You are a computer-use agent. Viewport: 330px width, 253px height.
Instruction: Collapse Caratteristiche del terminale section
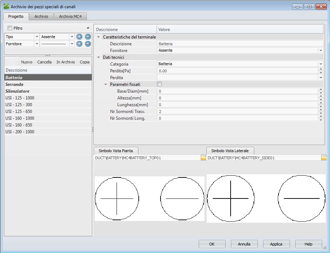pos(99,37)
